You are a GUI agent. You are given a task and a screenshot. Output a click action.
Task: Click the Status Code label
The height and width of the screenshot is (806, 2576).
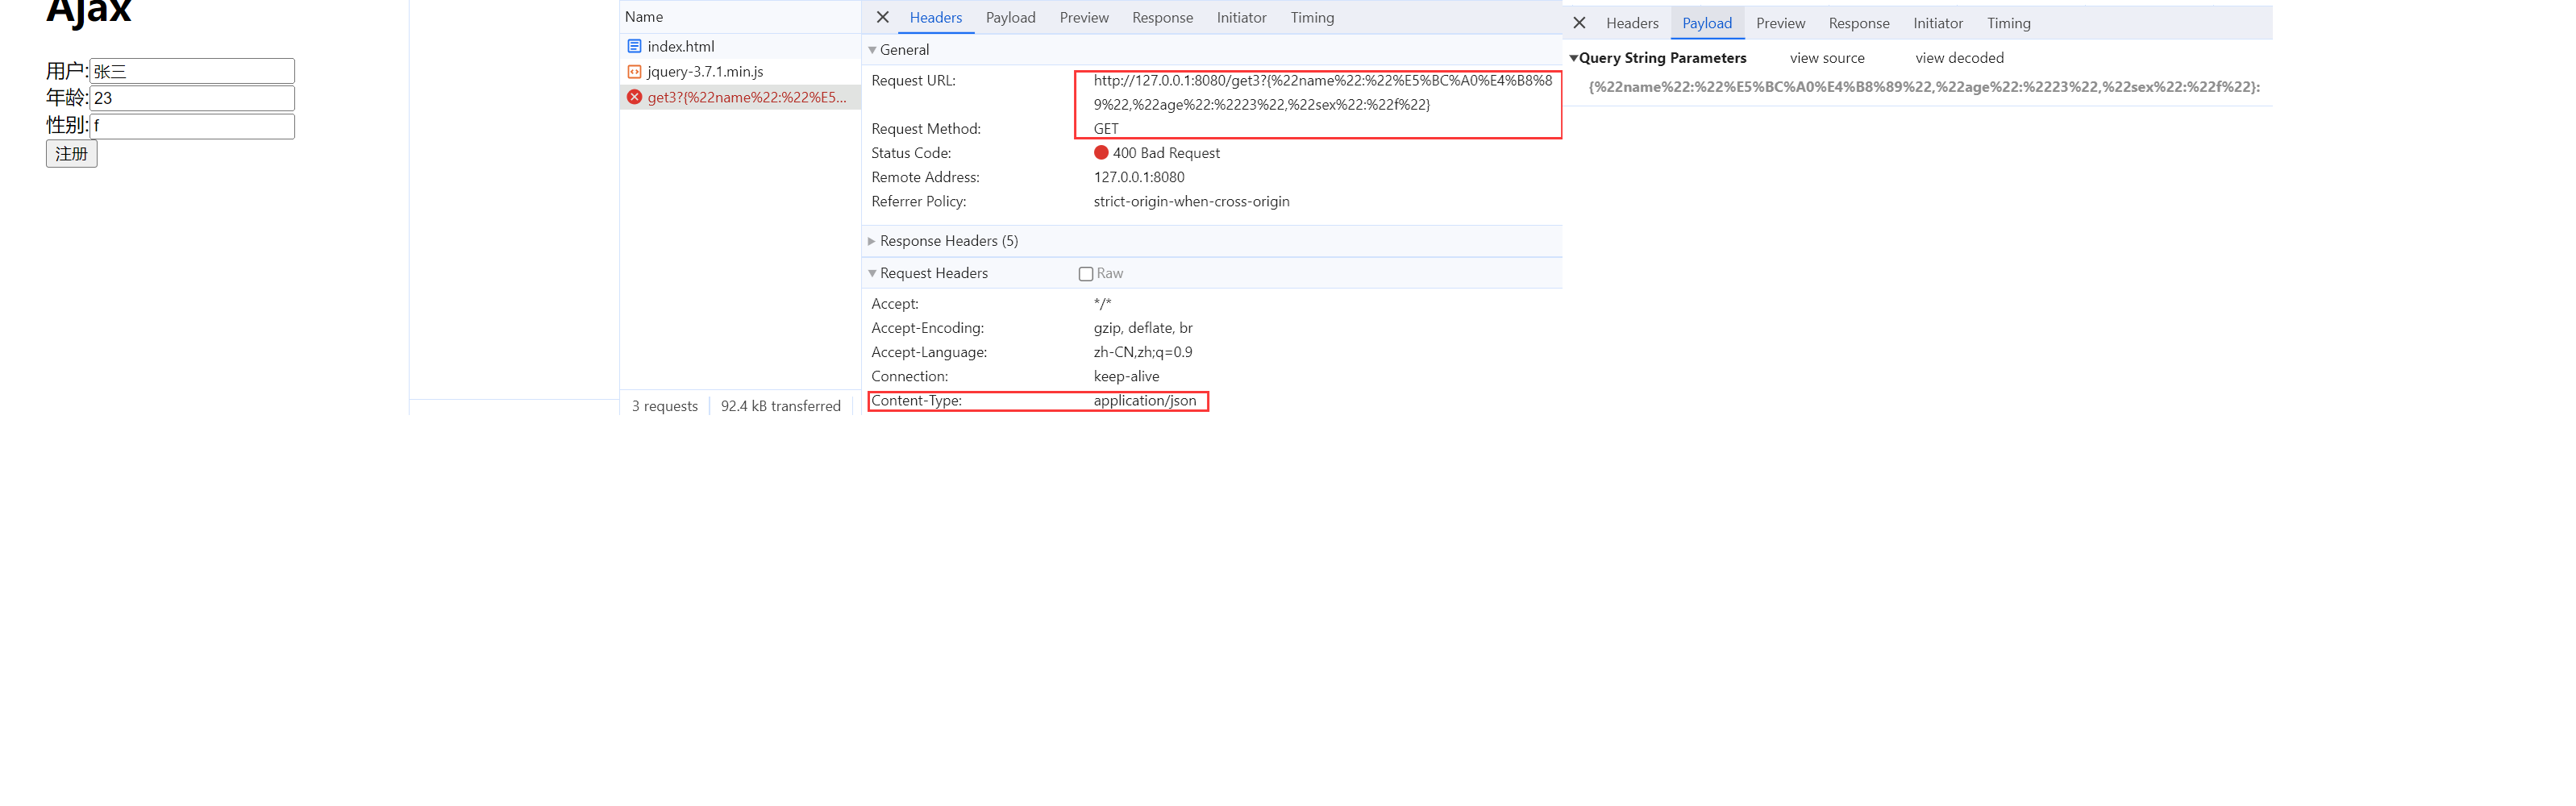(x=911, y=153)
